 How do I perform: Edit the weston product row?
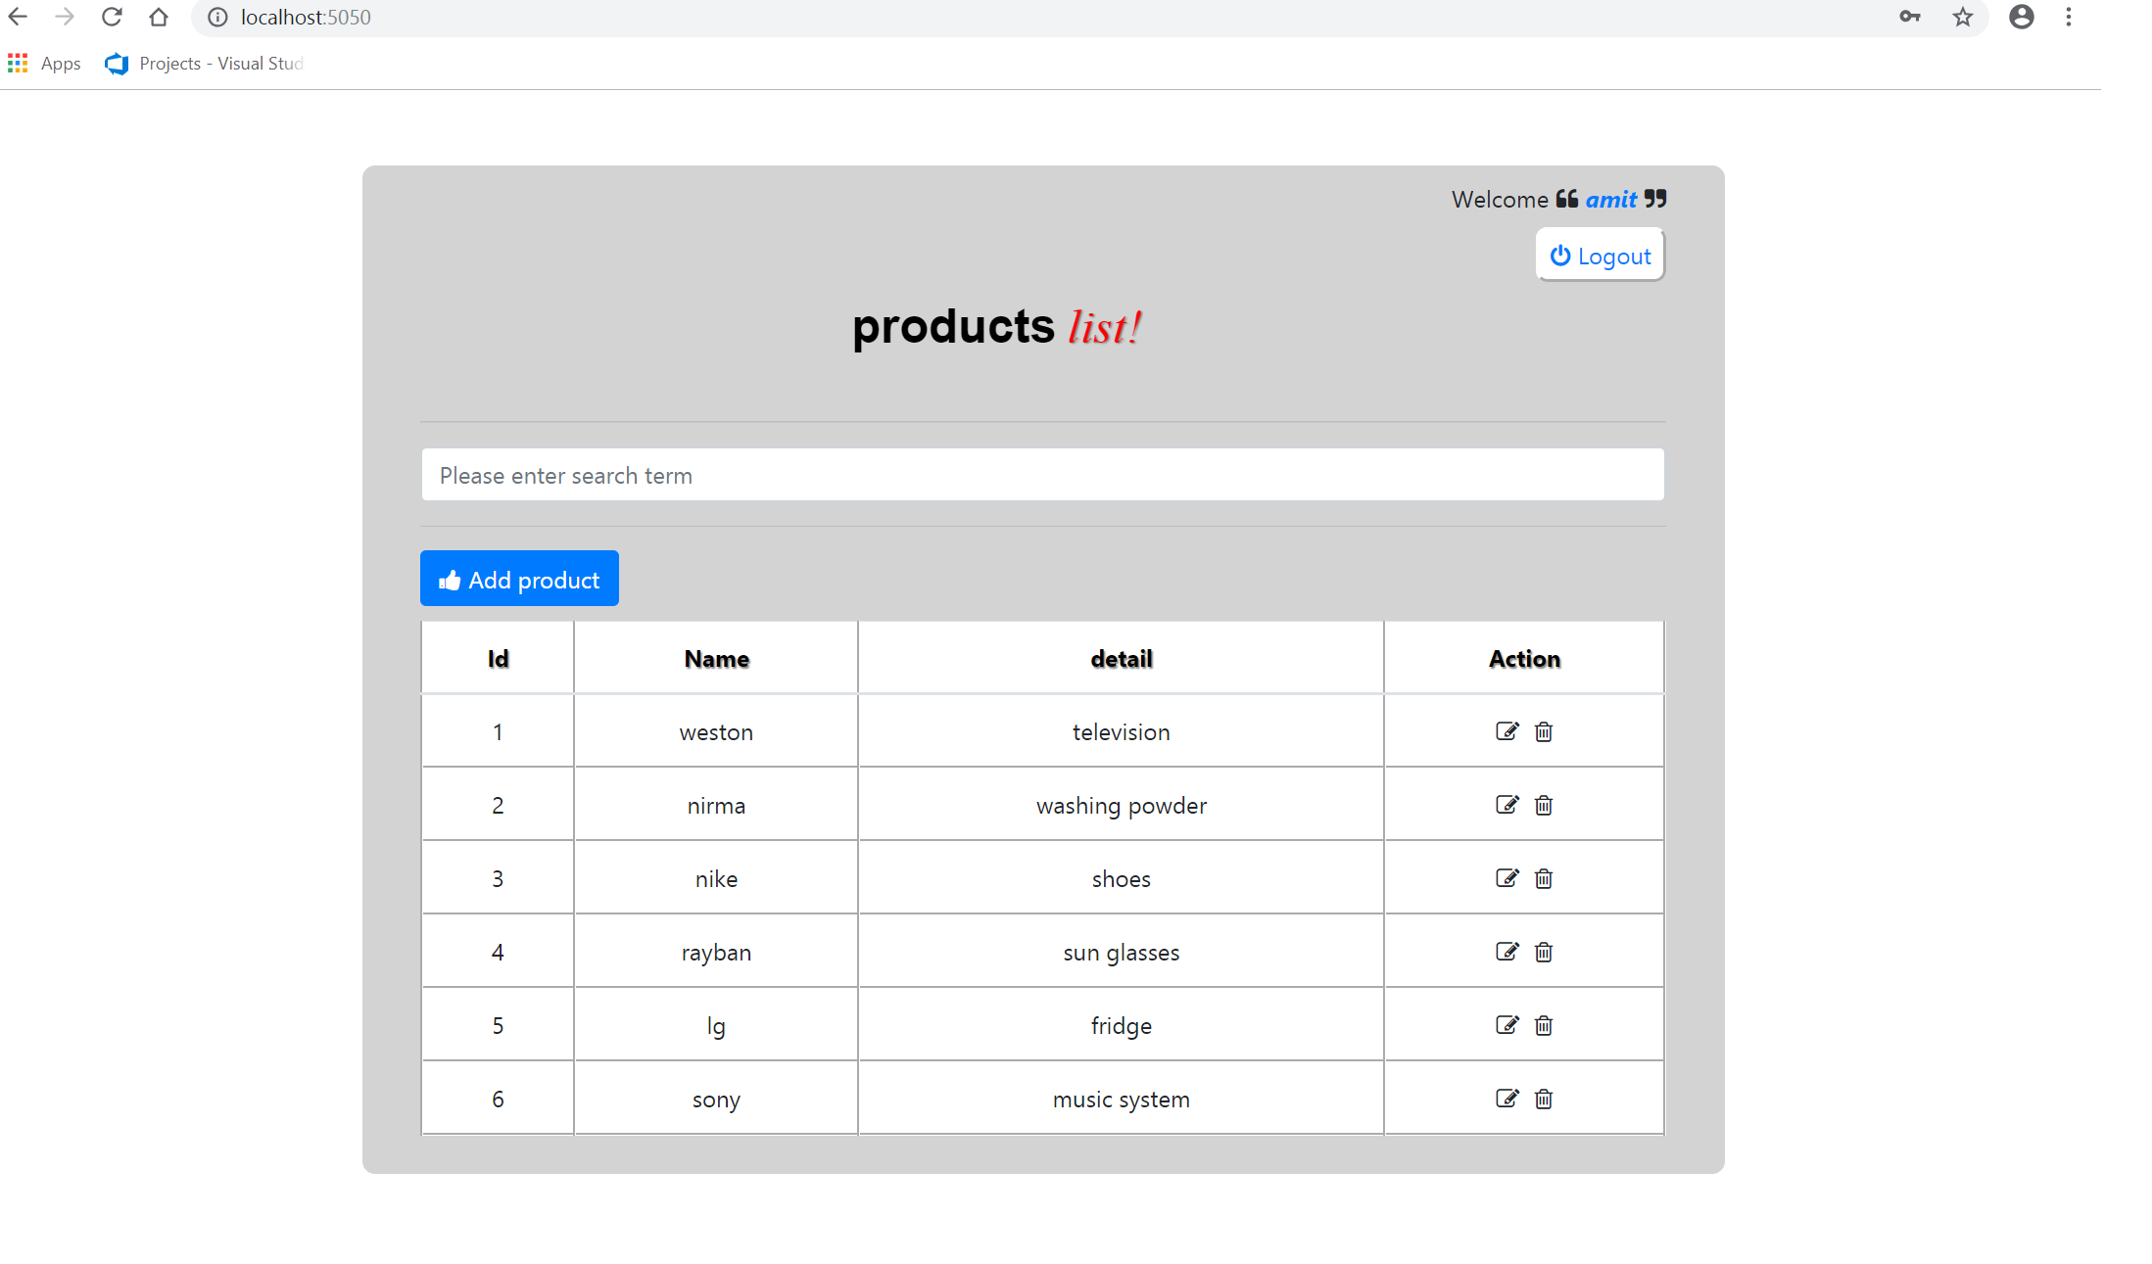[x=1506, y=731]
